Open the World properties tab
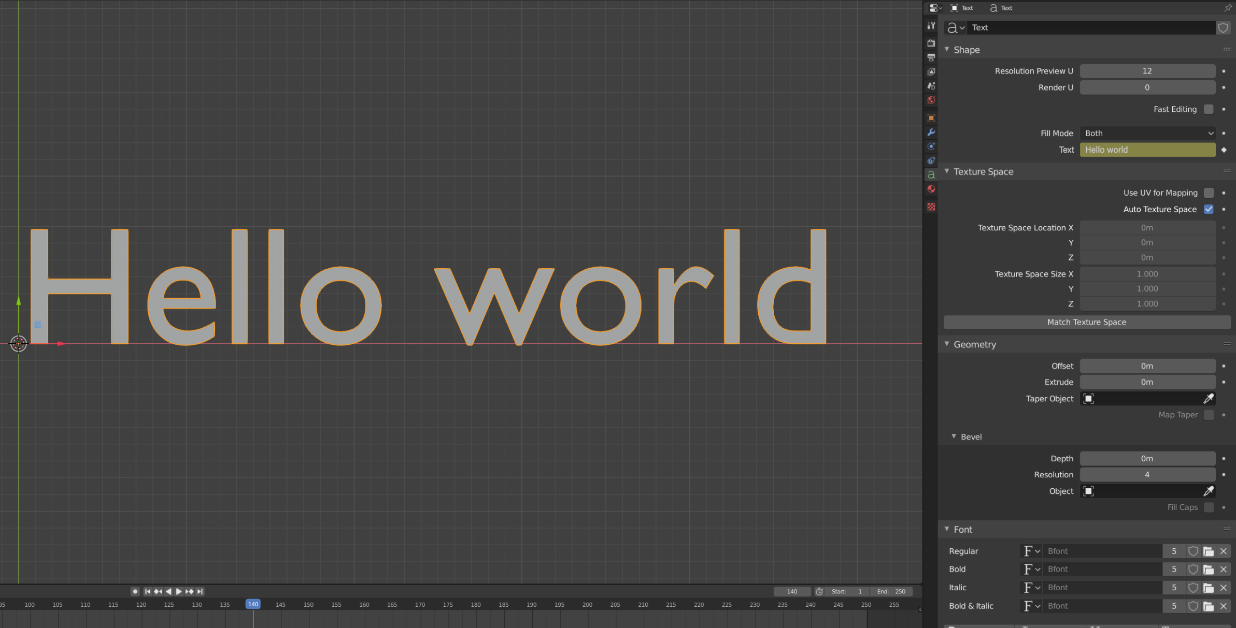 point(931,100)
